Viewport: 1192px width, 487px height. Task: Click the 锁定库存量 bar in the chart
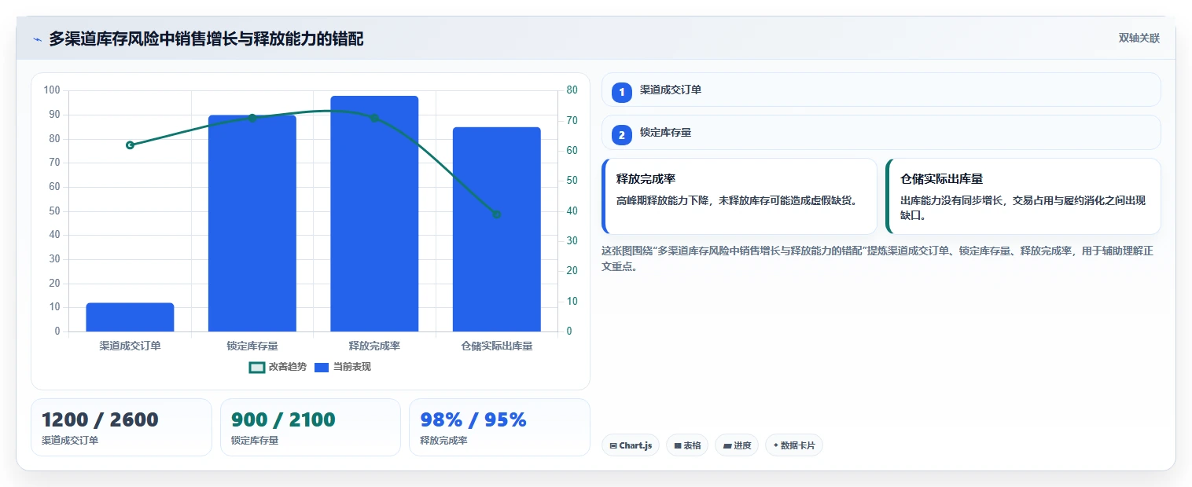[x=252, y=223]
